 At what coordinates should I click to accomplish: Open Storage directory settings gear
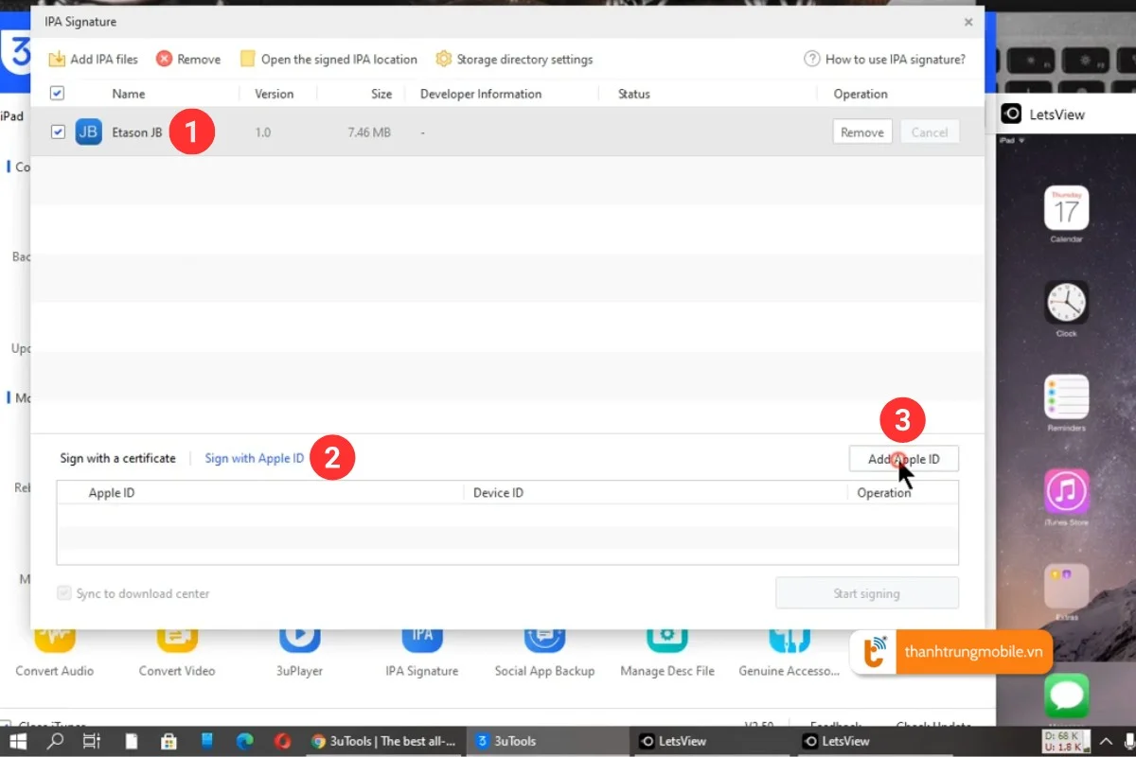[443, 59]
